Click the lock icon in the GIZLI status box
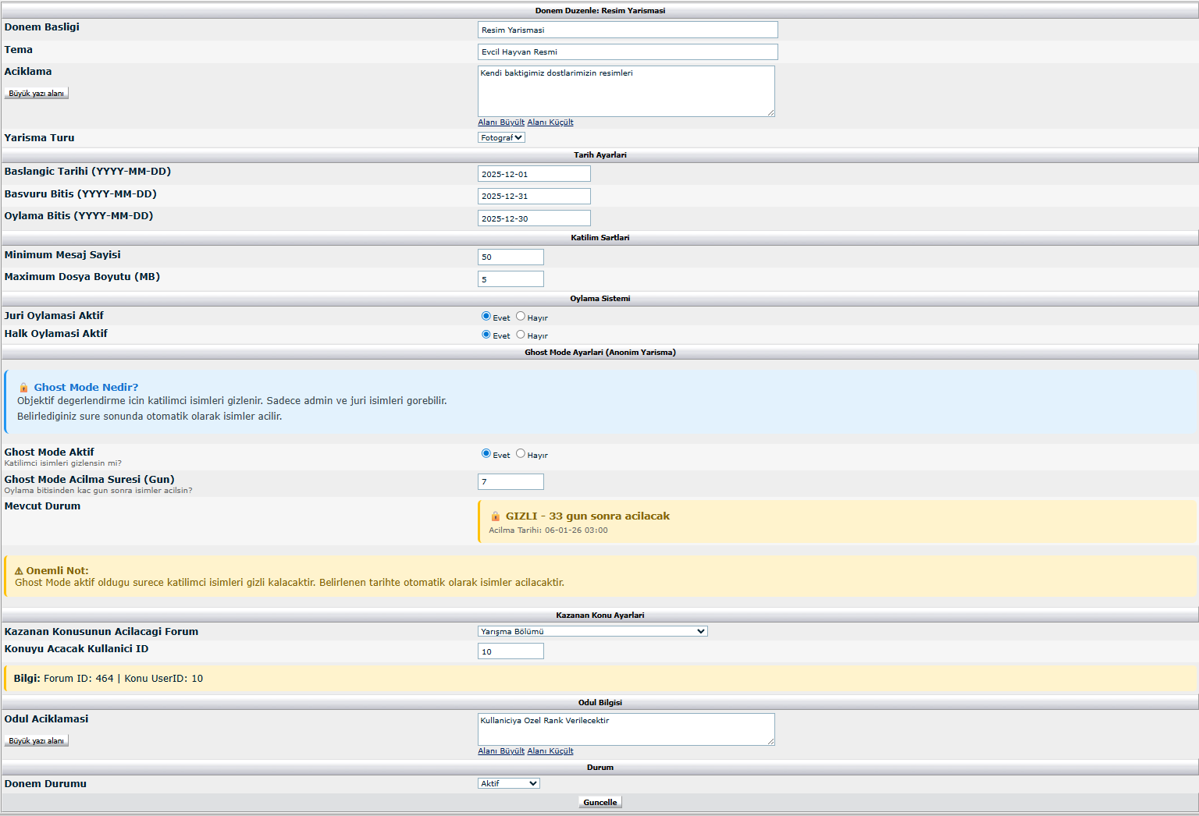The width and height of the screenshot is (1199, 816). [x=495, y=516]
